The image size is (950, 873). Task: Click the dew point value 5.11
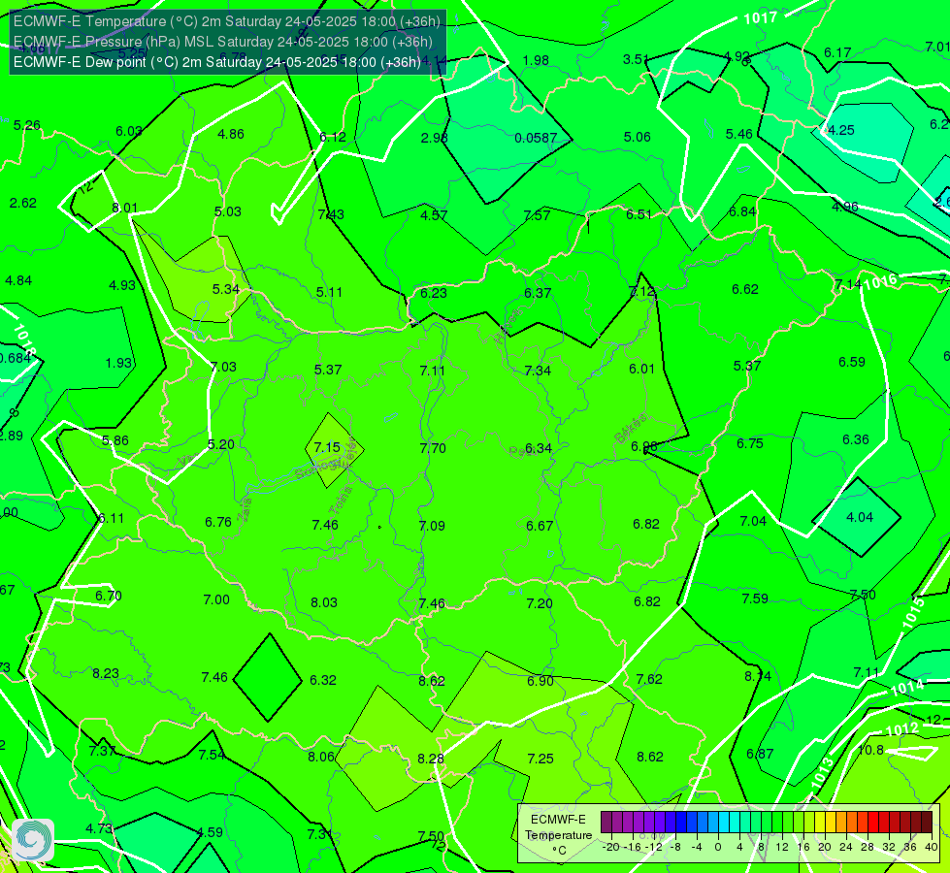pos(329,292)
